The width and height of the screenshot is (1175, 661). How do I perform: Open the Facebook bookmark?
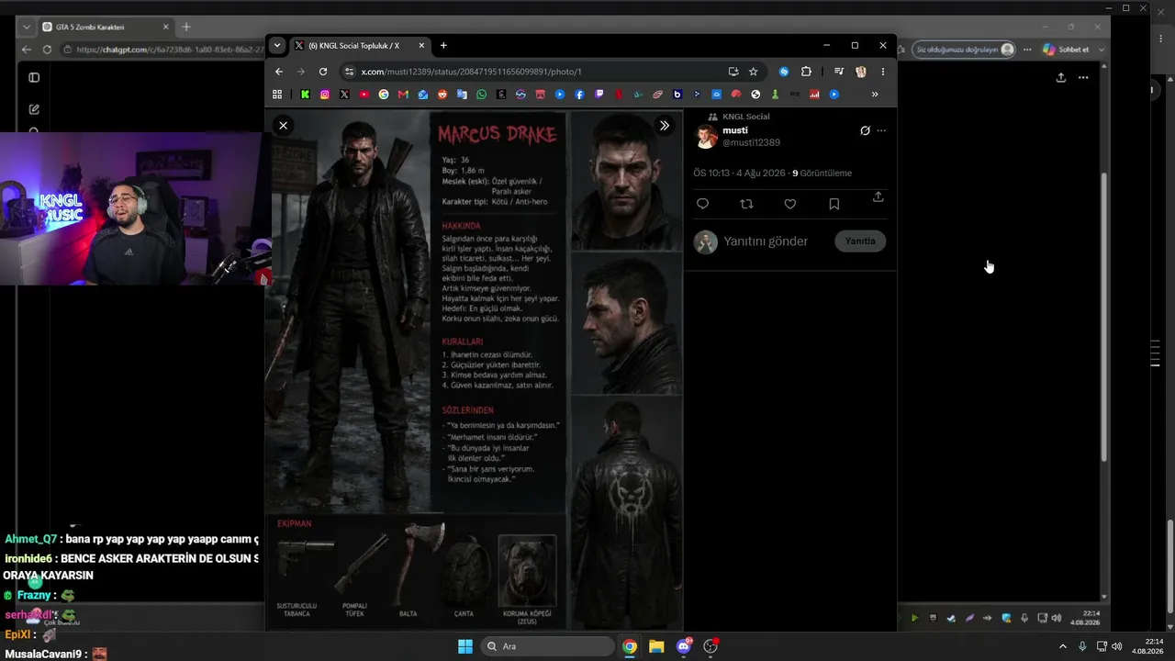click(580, 95)
